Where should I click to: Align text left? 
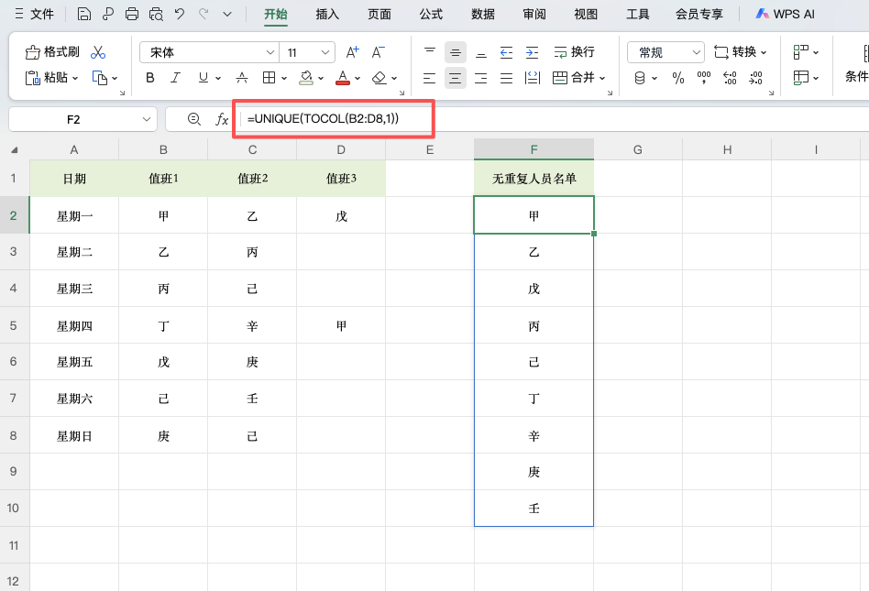(430, 78)
